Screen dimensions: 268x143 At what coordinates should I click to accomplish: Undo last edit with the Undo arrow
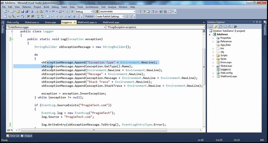point(47,12)
